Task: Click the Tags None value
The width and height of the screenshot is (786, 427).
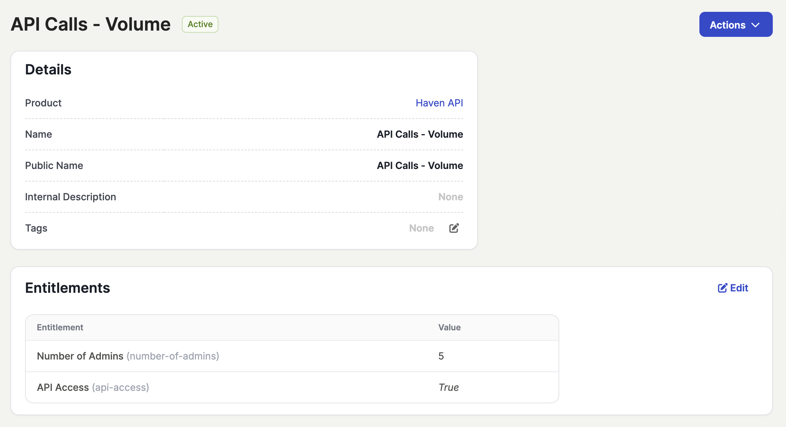Action: click(421, 228)
